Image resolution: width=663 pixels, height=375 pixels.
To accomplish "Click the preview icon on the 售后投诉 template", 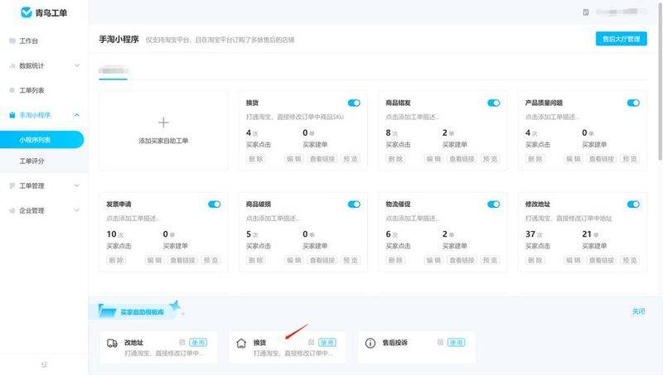I will tap(440, 342).
